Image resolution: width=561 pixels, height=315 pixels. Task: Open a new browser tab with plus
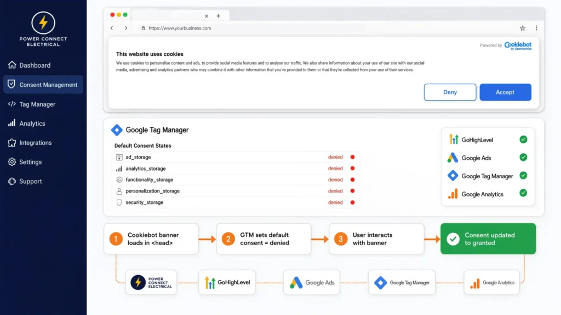coord(218,16)
